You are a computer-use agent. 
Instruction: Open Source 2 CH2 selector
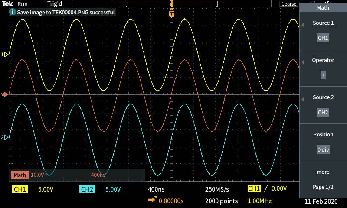pos(323,112)
